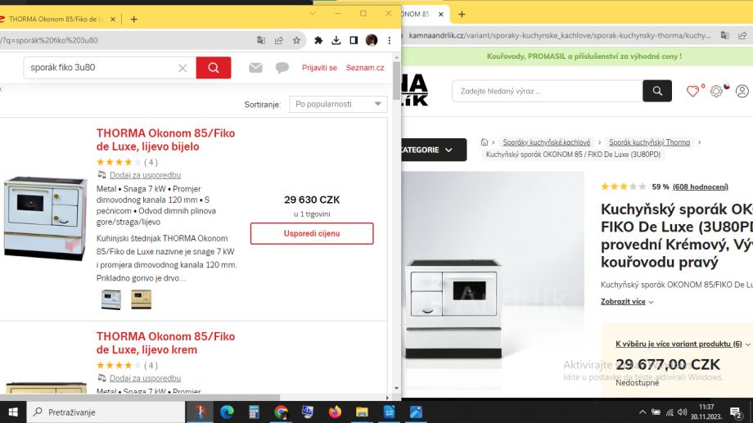Open Firefox from taskbar
Screen dimensions: 753x423
click(x=335, y=412)
